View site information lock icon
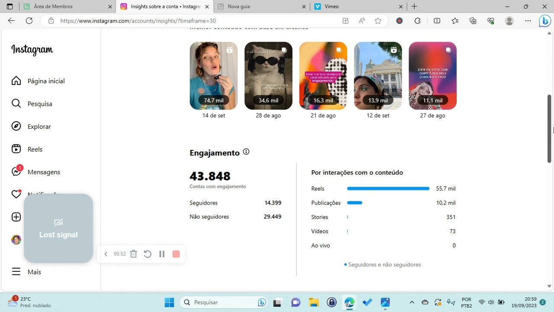Screen dimensions: 554x312 tap(51, 21)
